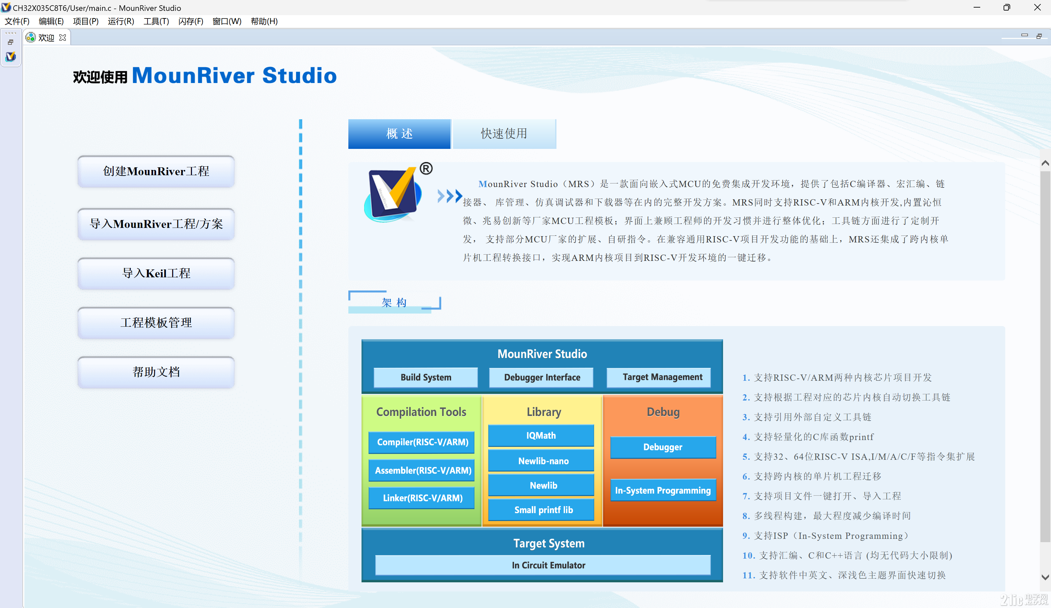Click the Small printf lib box
1051x608 pixels.
click(541, 510)
